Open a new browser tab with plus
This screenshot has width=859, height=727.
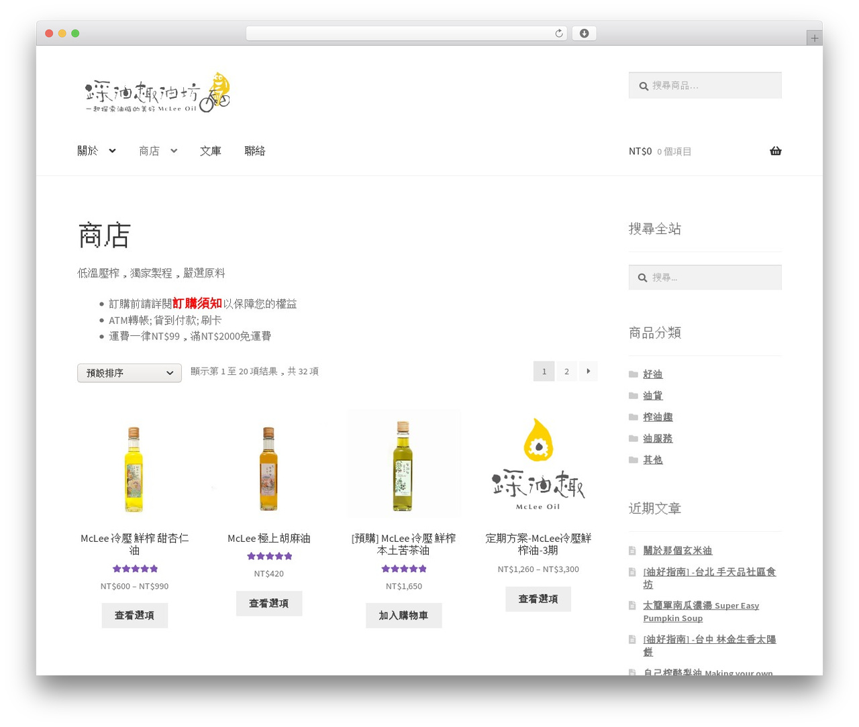pyautogui.click(x=814, y=38)
